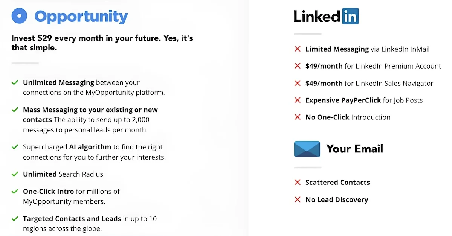Click the red X beside Limited Messaging
This screenshot has height=236, width=452.
[298, 49]
